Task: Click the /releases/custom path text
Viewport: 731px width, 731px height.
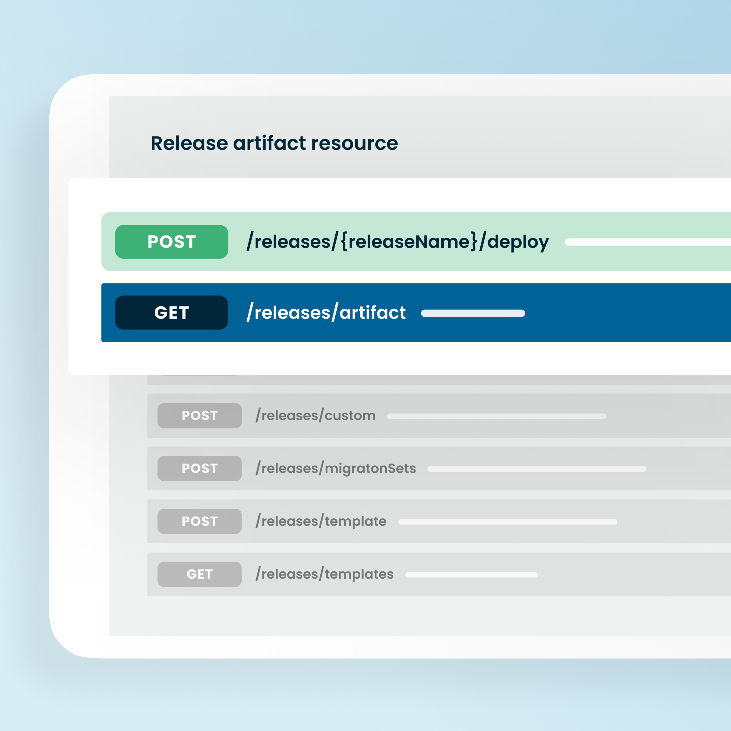Action: pos(315,415)
